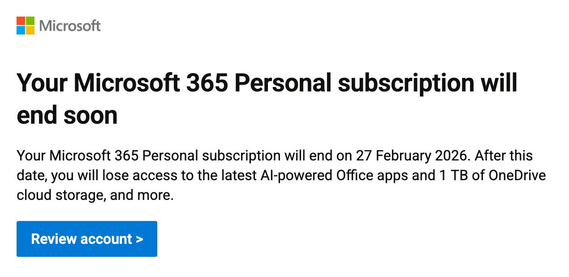Click the arrow chevron on Review account button
The height and width of the screenshot is (277, 569).
(139, 239)
